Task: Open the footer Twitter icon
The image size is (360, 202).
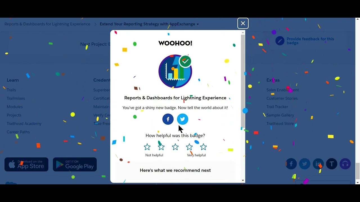Action: (x=305, y=164)
